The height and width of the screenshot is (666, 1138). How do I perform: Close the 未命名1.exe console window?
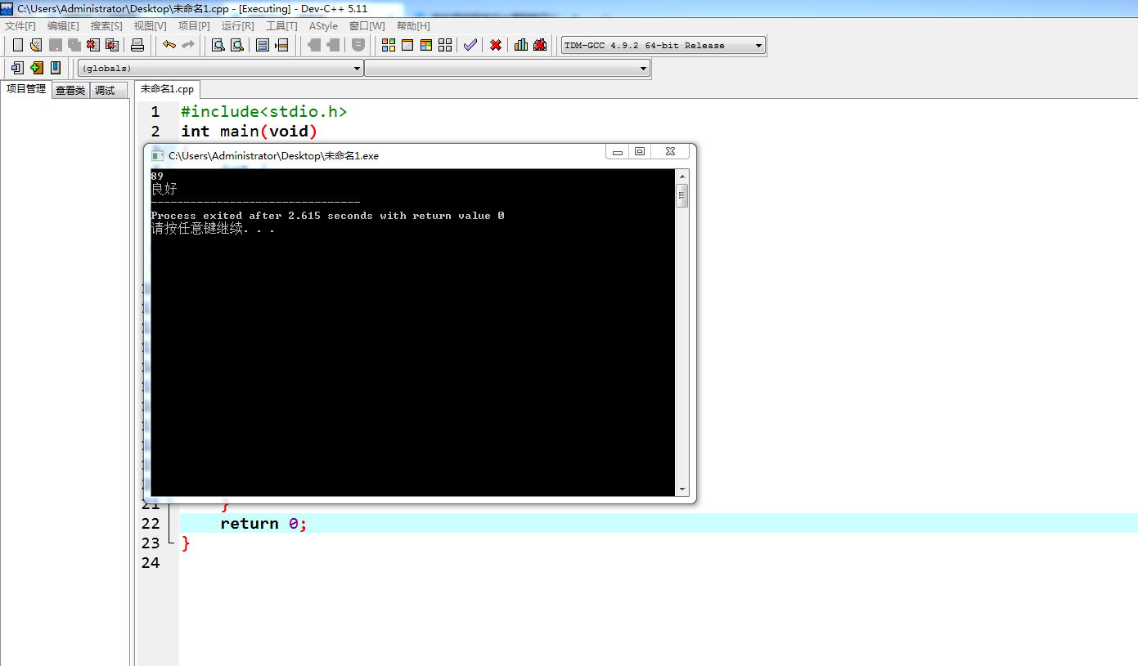pyautogui.click(x=671, y=152)
